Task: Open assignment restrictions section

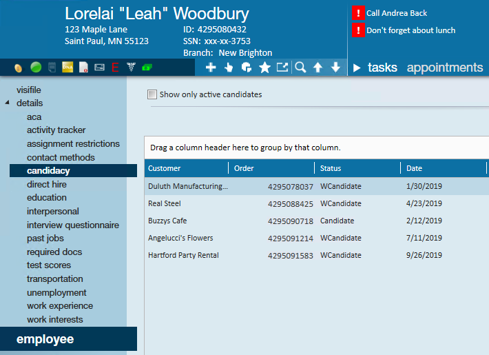Action: tap(73, 143)
